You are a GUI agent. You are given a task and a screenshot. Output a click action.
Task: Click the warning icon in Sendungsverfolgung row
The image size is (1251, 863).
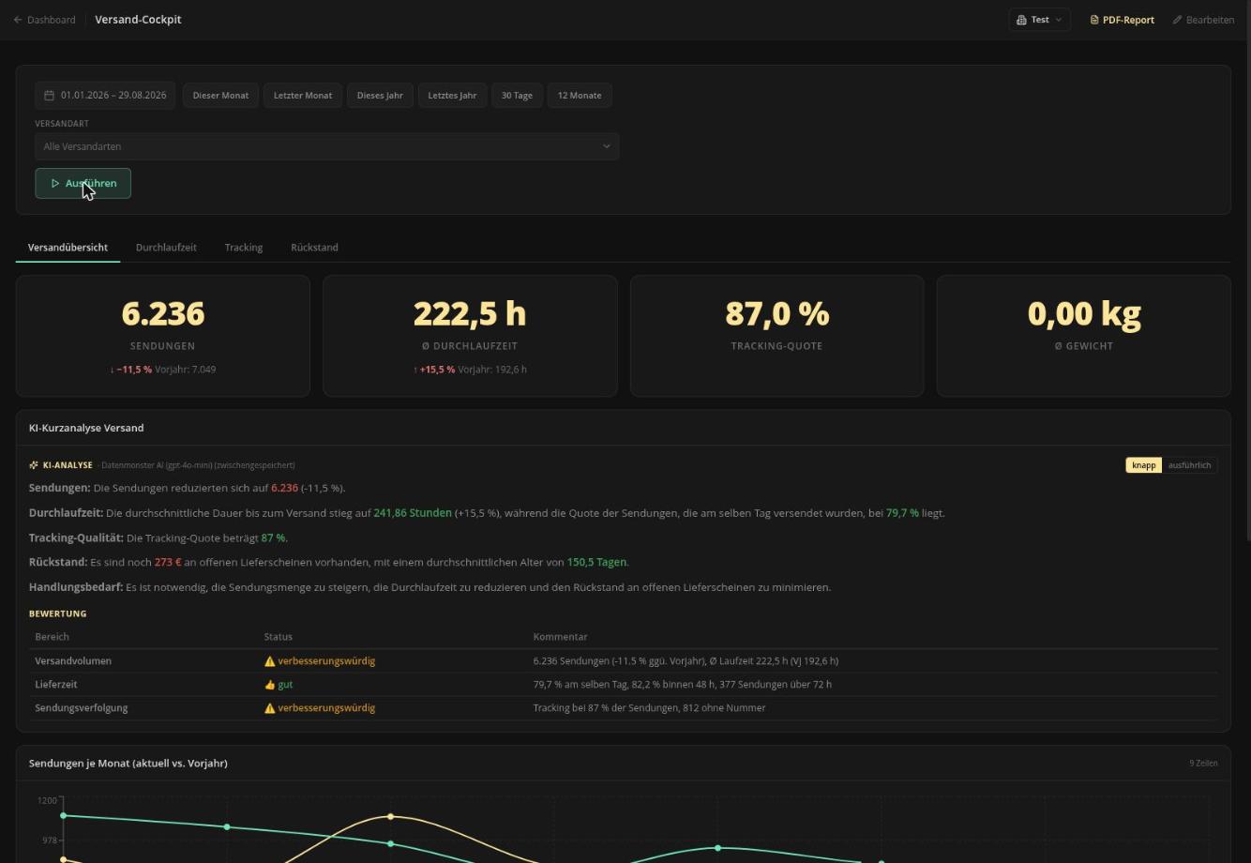click(270, 708)
